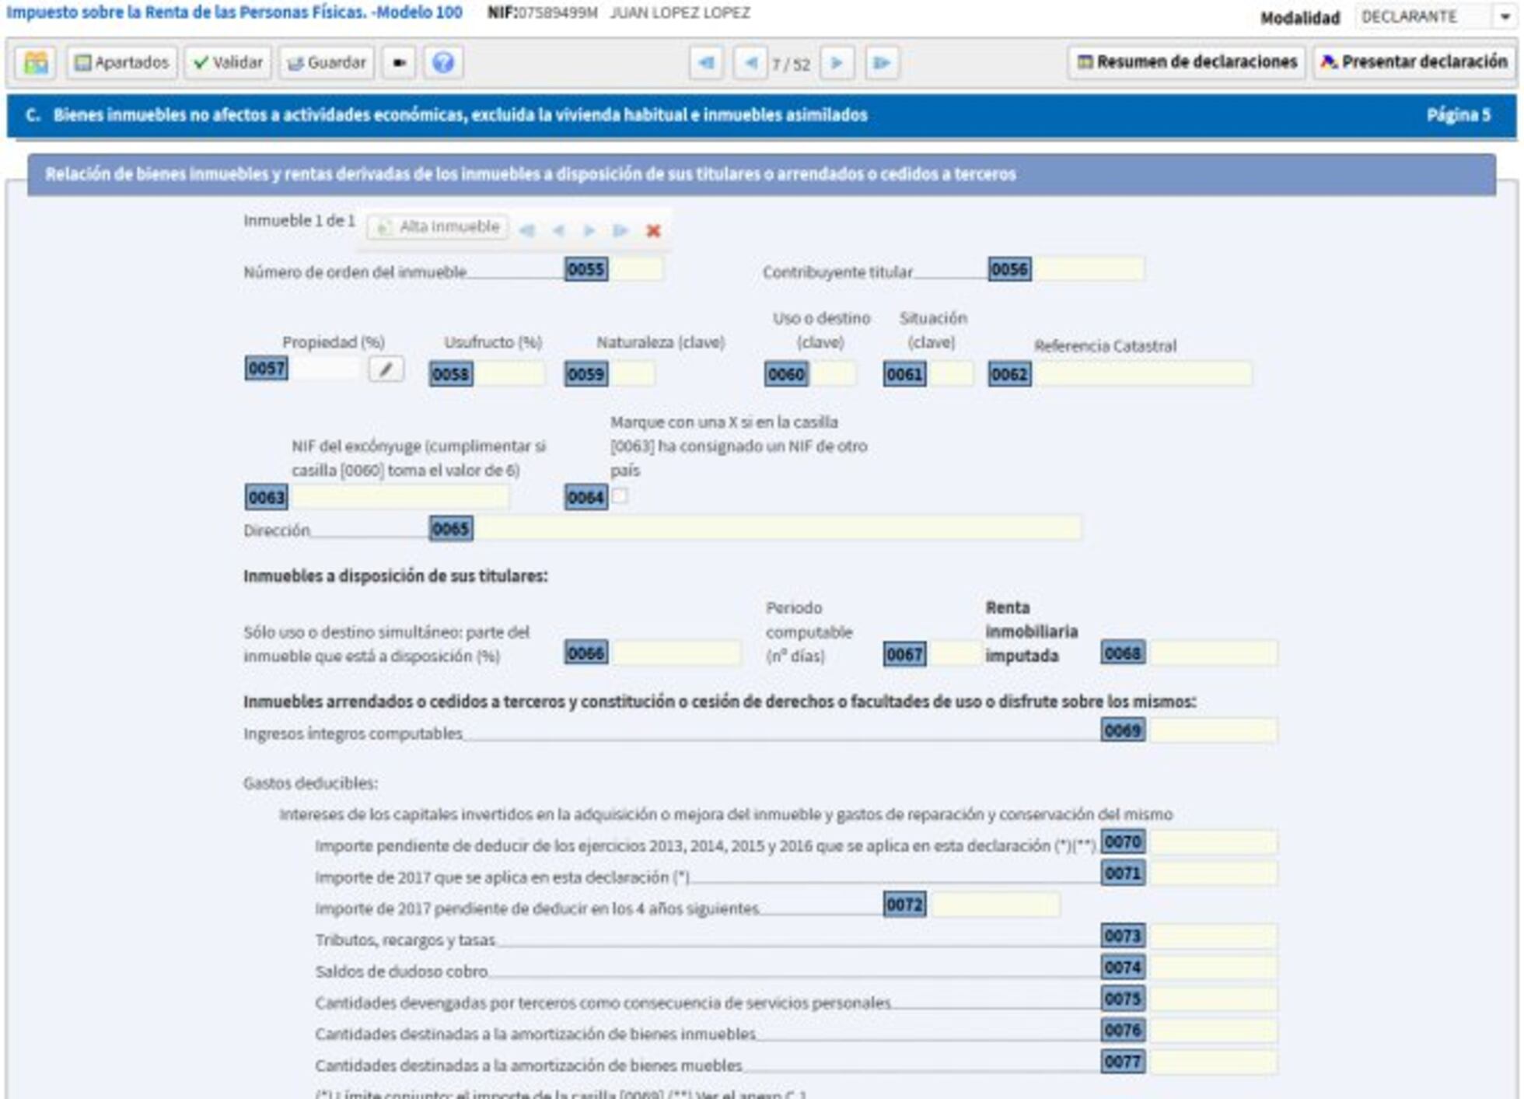
Task: Click the Naturaleza clave field 0059
Action: (x=633, y=374)
